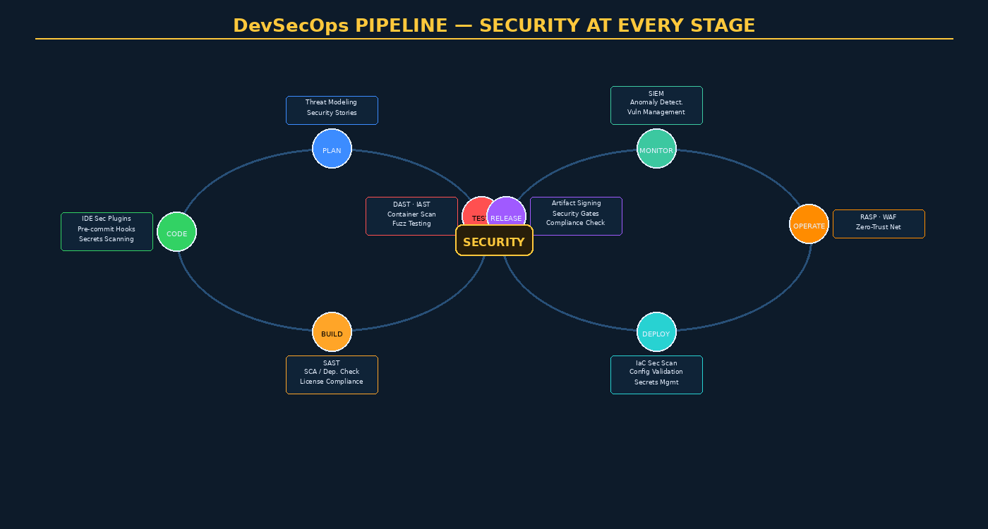
Task: Select the DEPLOY stage node
Action: pyautogui.click(x=656, y=332)
